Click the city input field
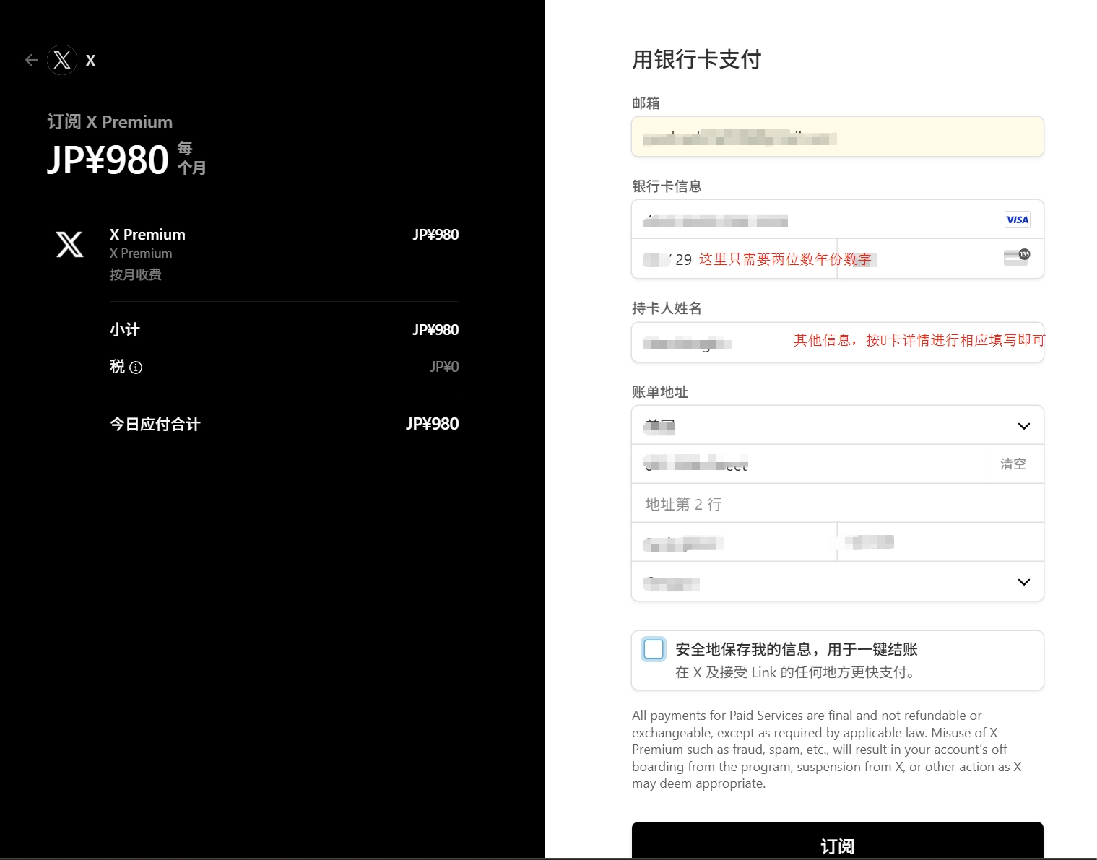Viewport: 1097px width, 860px height. 734,542
